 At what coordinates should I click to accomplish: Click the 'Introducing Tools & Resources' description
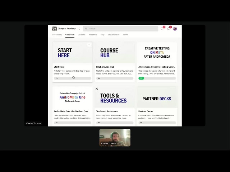pyautogui.click(x=113, y=117)
